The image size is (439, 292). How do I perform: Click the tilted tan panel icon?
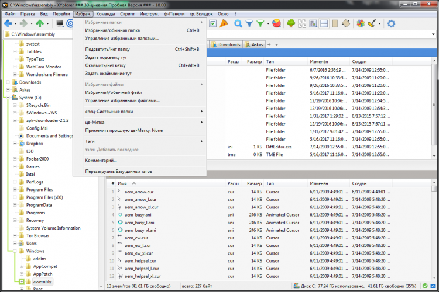click(346, 23)
